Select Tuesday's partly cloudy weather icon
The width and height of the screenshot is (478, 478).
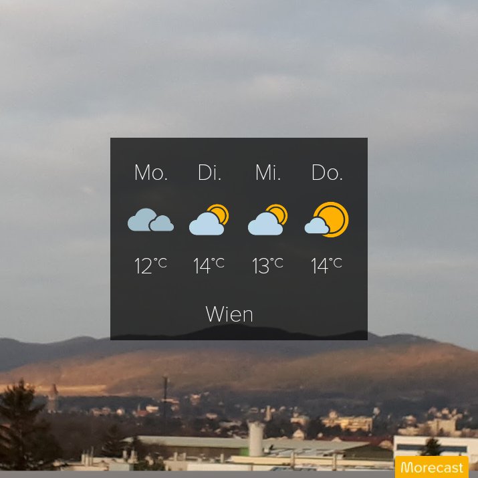coord(209,219)
